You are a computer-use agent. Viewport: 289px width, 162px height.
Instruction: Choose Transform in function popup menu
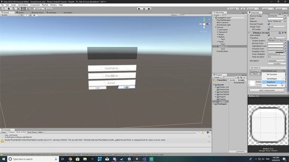coord(274,82)
